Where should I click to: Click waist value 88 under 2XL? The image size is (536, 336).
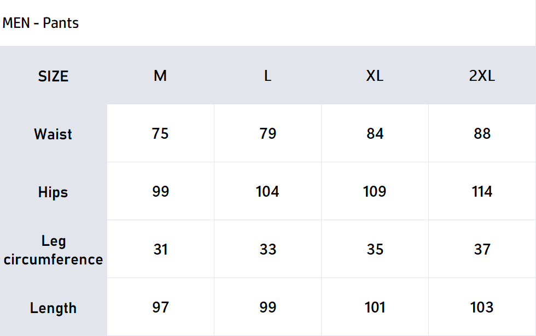point(482,134)
